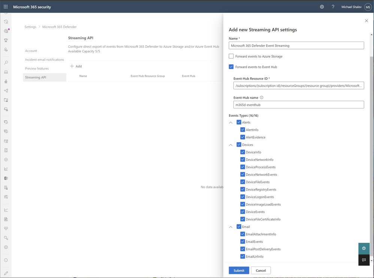This screenshot has width=374, height=278.
Task: Open Incident email notifications tab
Action: (x=44, y=59)
